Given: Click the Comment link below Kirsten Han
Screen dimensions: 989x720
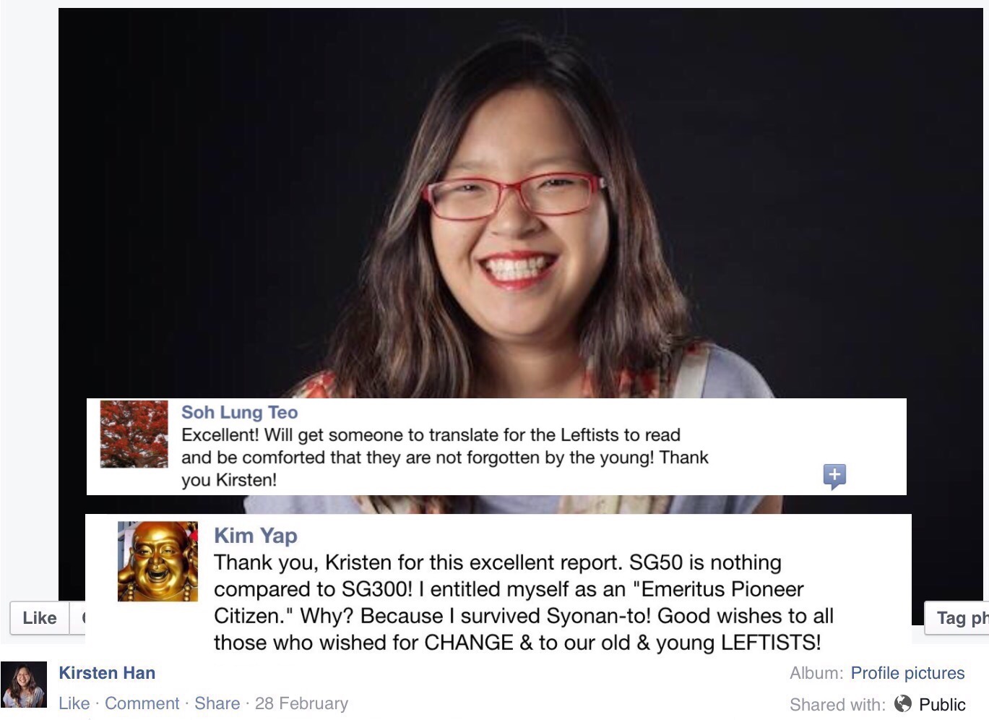Looking at the screenshot, I should pyautogui.click(x=142, y=703).
